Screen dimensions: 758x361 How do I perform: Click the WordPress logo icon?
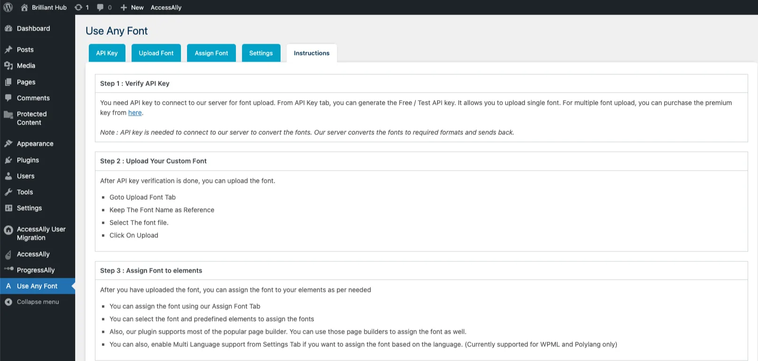pos(8,8)
